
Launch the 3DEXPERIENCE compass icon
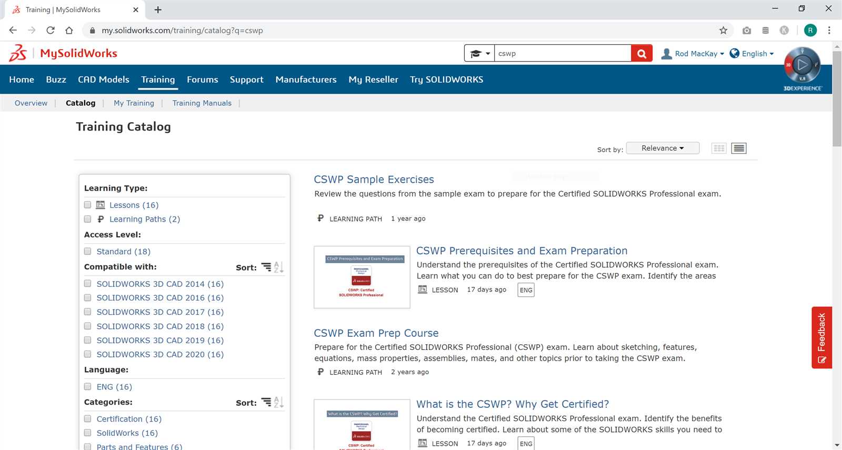(x=802, y=66)
